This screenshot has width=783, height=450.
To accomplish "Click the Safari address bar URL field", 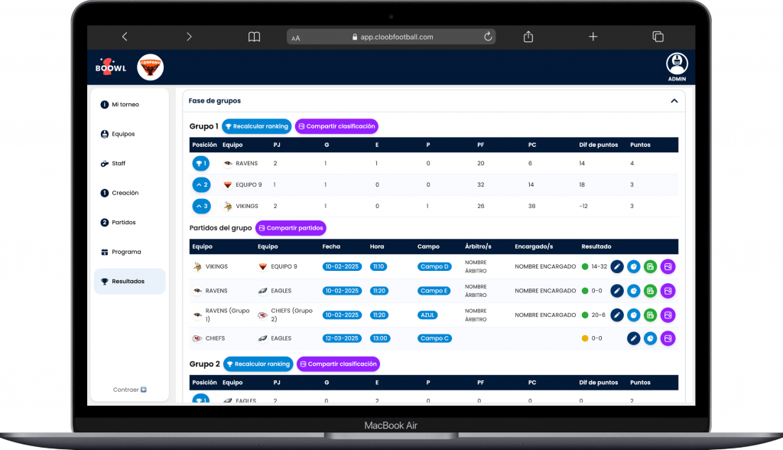I will click(390, 37).
